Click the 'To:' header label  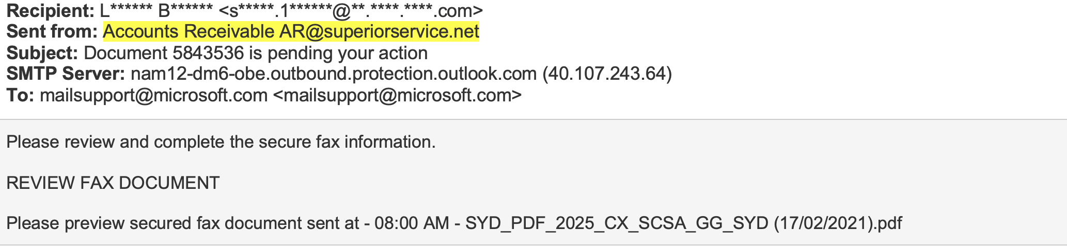point(20,95)
